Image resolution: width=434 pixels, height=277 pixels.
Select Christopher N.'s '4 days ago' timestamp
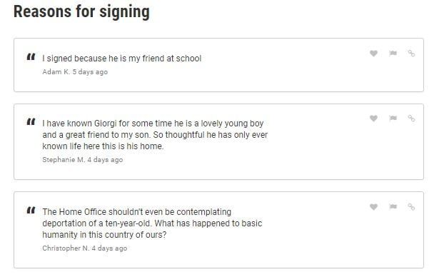pyautogui.click(x=109, y=248)
